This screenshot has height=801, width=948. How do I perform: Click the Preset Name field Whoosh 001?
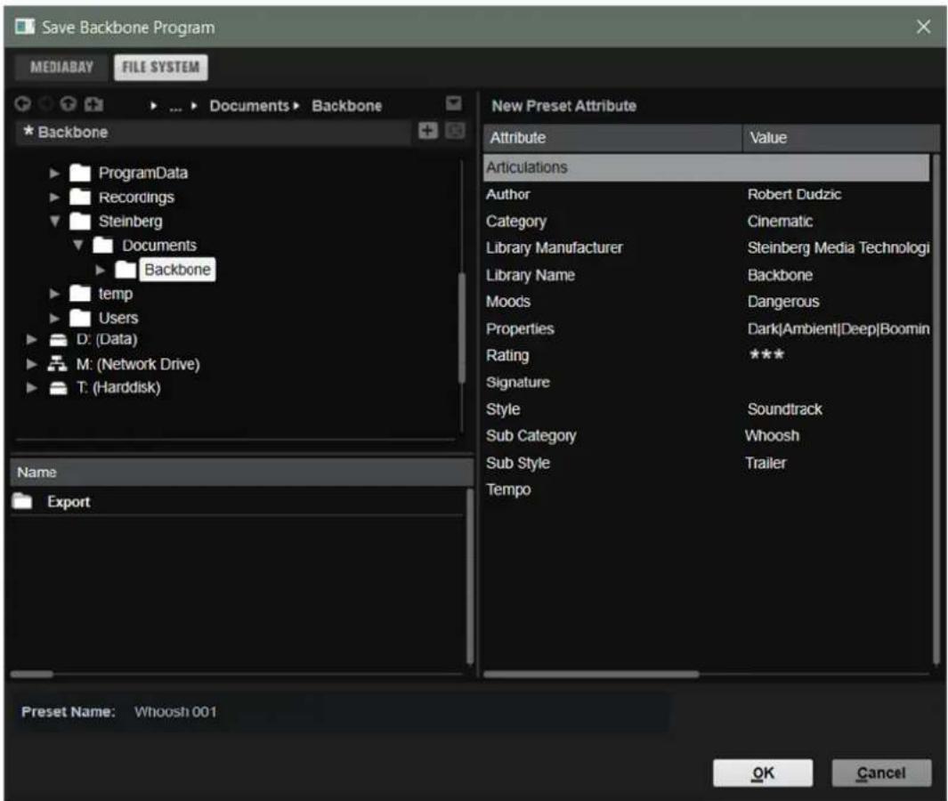(401, 712)
